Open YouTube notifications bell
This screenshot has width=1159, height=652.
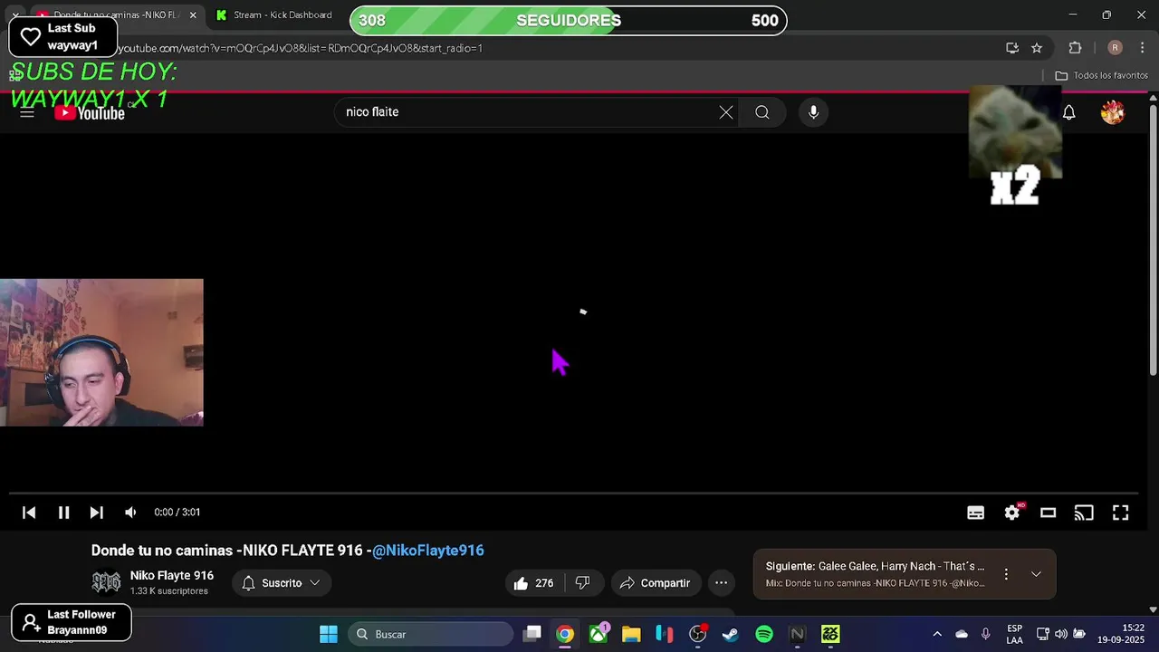(1069, 112)
